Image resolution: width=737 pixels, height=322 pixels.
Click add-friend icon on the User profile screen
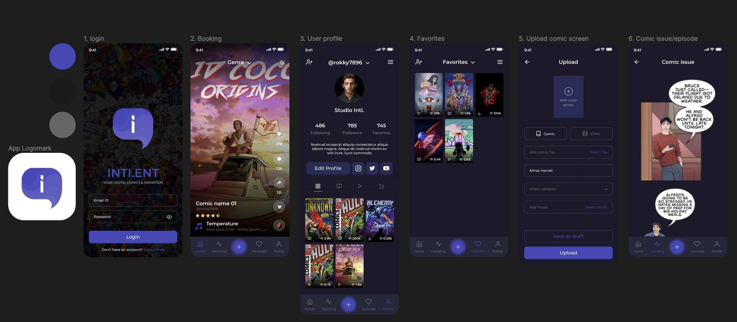pyautogui.click(x=309, y=62)
